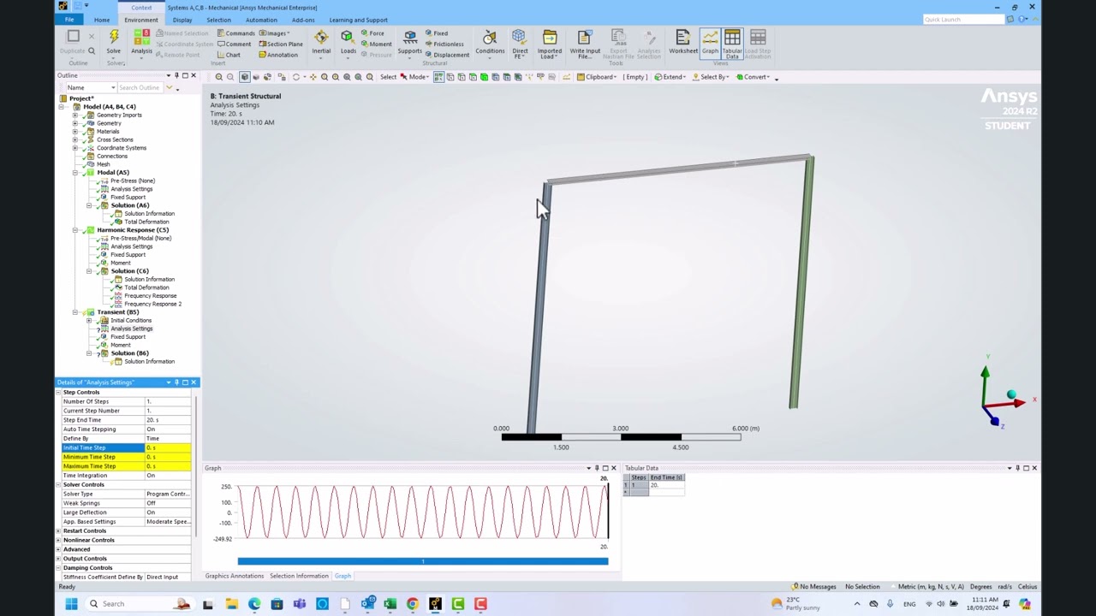Open the Imported Load icon
1096x616 pixels.
pos(550,43)
